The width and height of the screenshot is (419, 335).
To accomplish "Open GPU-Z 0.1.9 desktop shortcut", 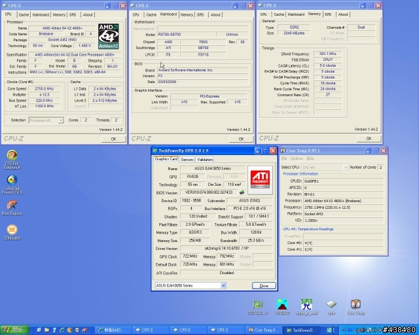I will point(257,307).
